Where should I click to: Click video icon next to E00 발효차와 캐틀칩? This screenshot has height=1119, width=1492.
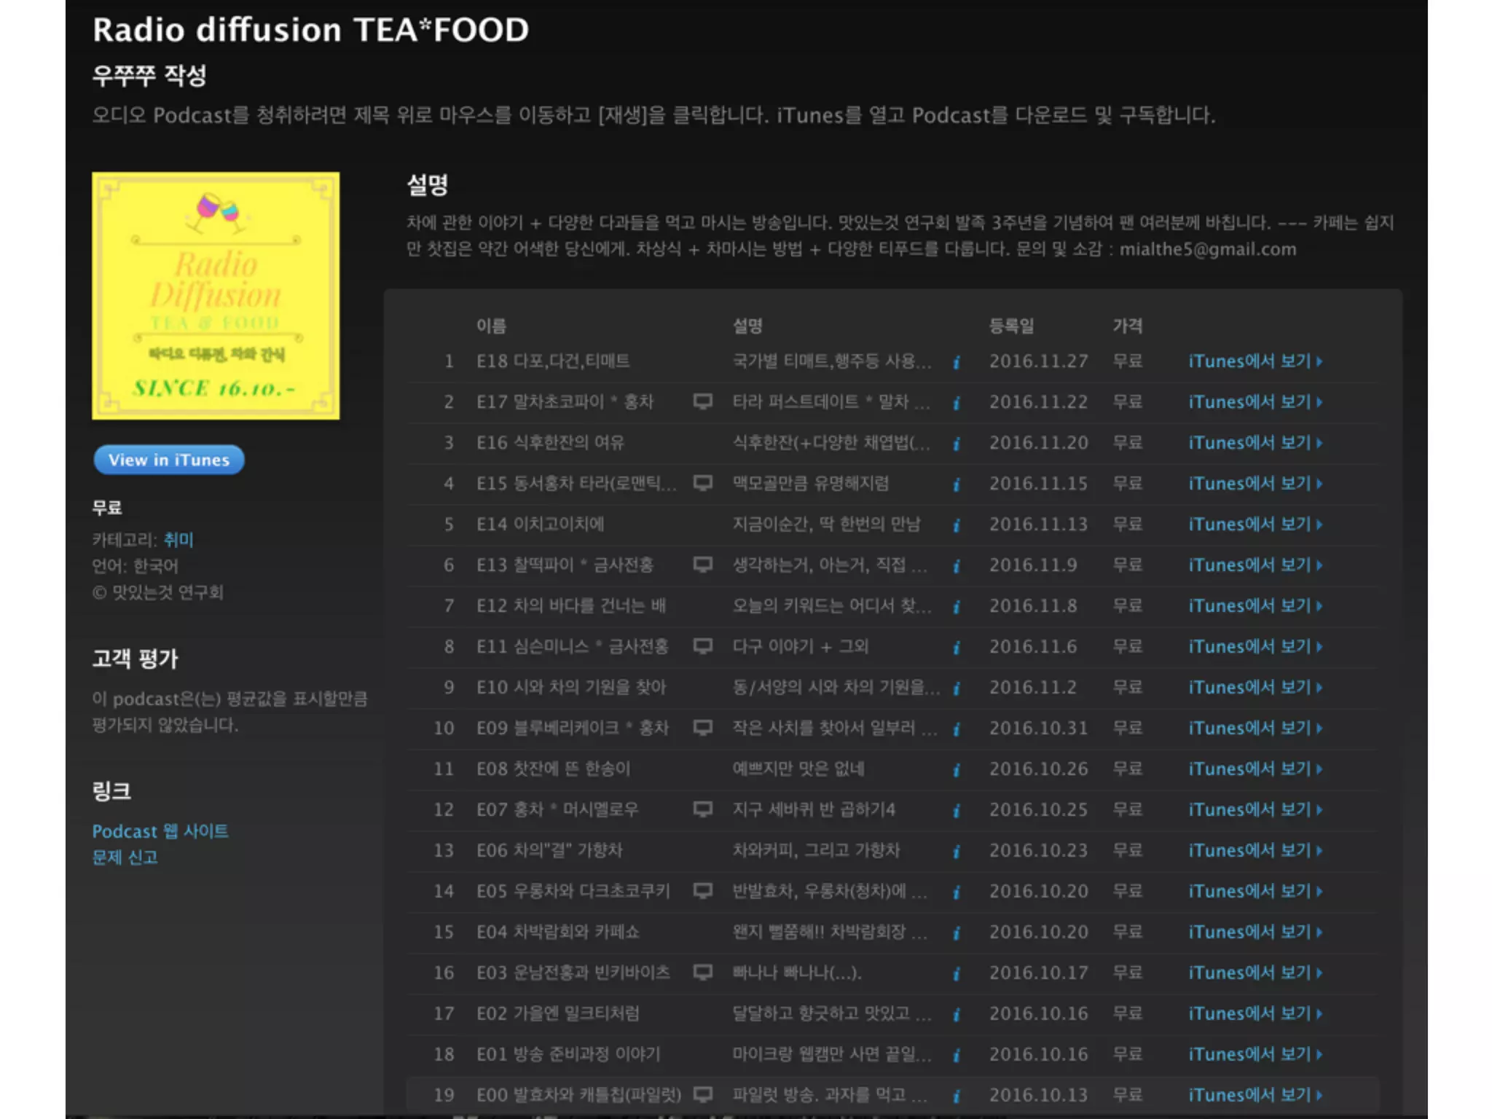click(702, 1094)
